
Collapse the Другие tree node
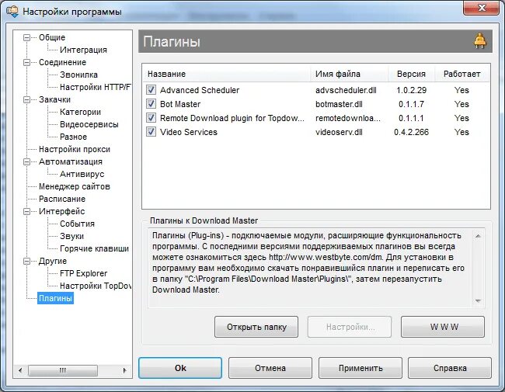(26, 261)
